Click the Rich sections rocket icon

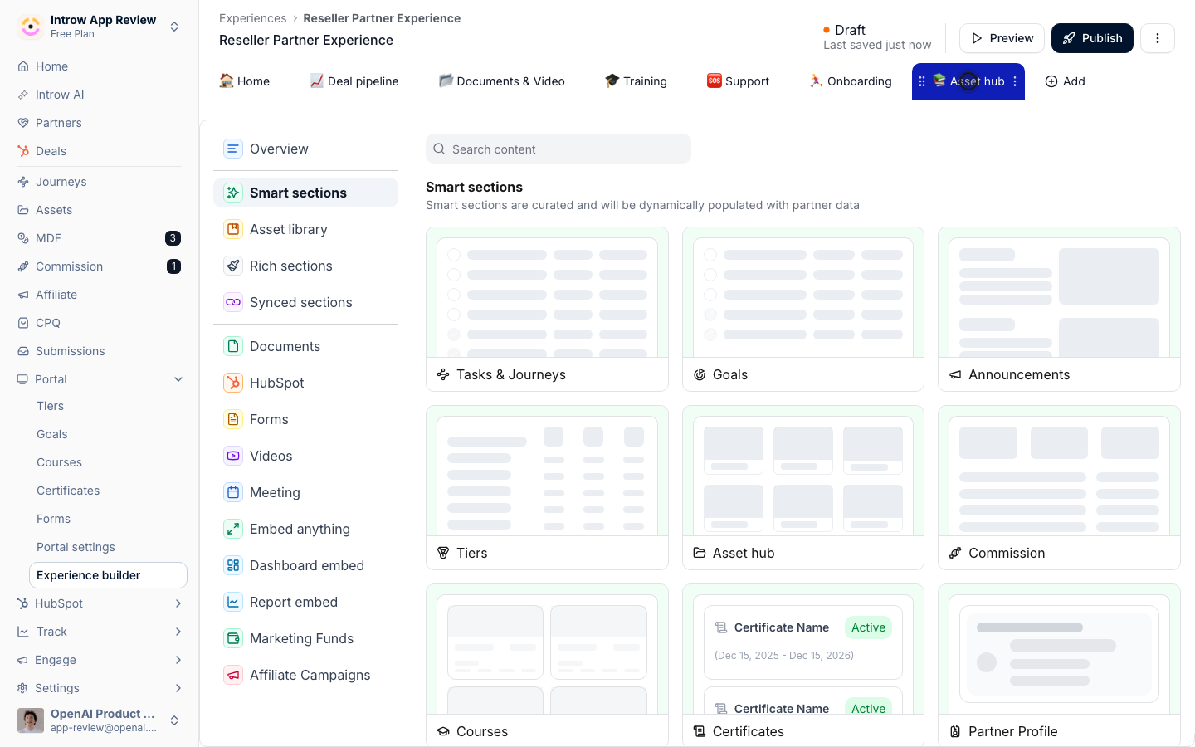(233, 266)
